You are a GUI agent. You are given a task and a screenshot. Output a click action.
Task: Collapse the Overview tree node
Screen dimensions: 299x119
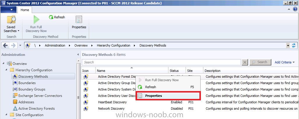coord(4,64)
